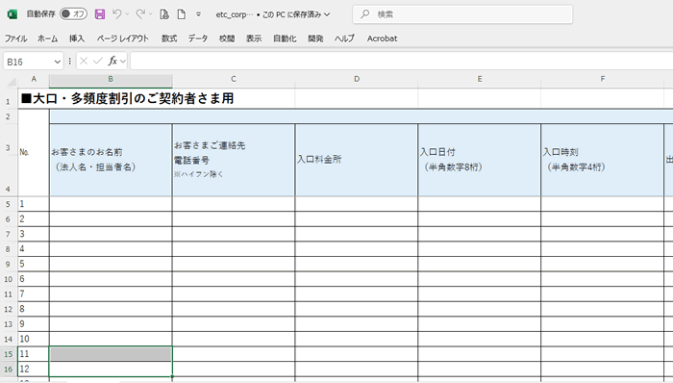Click the Undo arrow icon
Viewport: 673px width, 383px height.
(x=116, y=14)
